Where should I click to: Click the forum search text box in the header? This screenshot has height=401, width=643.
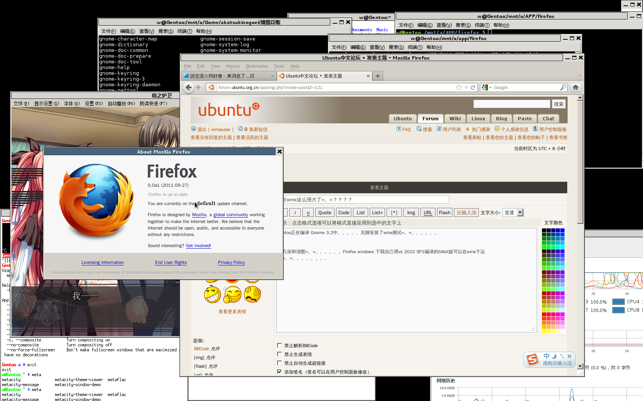[512, 104]
